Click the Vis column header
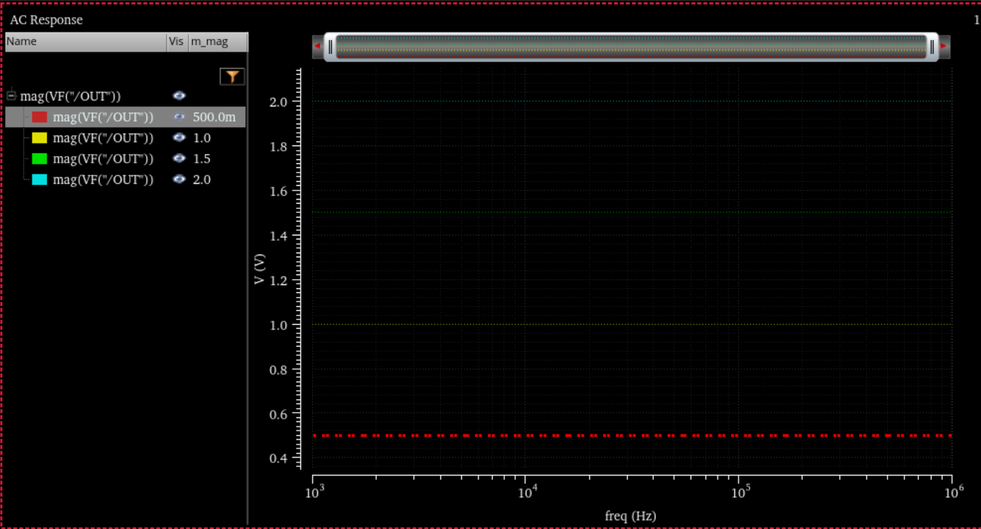Image resolution: width=981 pixels, height=529 pixels. [177, 42]
